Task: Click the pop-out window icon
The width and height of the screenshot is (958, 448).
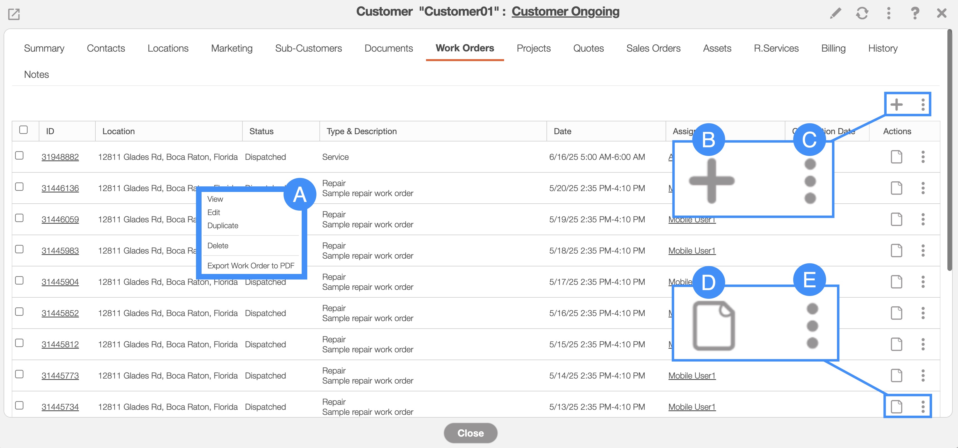Action: [x=14, y=14]
